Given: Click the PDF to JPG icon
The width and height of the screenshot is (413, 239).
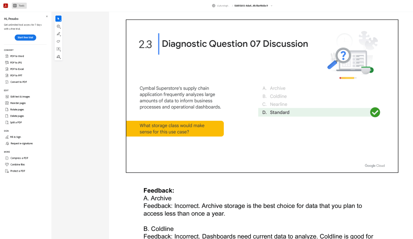Looking at the screenshot, I should tap(7, 63).
